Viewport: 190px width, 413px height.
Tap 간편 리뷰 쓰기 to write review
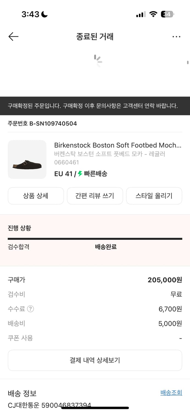(x=95, y=196)
